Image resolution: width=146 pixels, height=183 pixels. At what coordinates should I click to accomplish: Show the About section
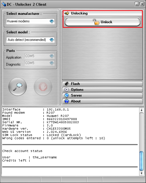[102, 101]
